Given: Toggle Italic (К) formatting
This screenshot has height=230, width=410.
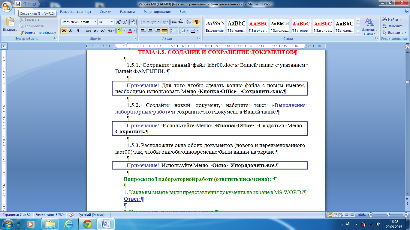Looking at the screenshot, I should (x=71, y=31).
